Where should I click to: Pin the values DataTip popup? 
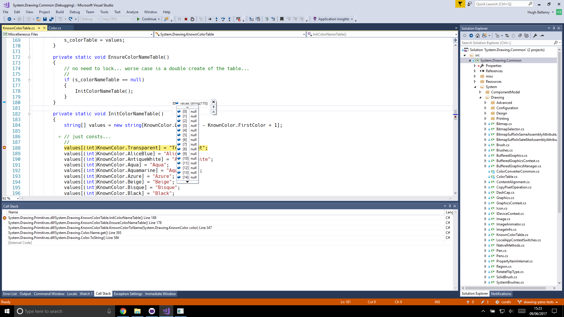click(x=214, y=107)
